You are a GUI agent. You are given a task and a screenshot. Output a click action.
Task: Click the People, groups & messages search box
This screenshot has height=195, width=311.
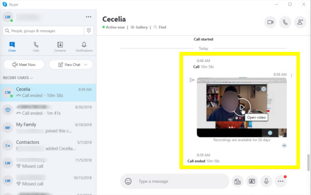point(43,31)
